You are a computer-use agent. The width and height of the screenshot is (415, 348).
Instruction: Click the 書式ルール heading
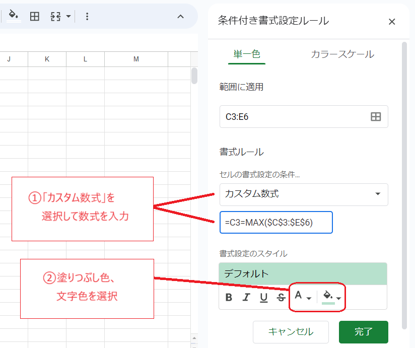click(x=241, y=152)
